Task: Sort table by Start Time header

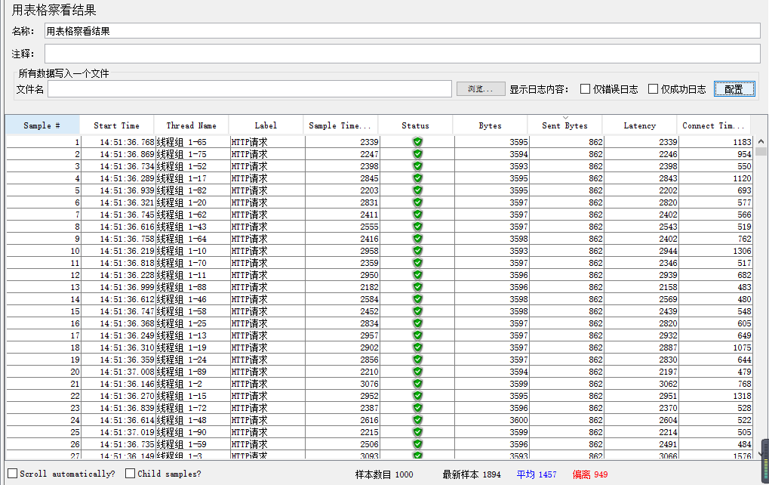Action: tap(117, 125)
